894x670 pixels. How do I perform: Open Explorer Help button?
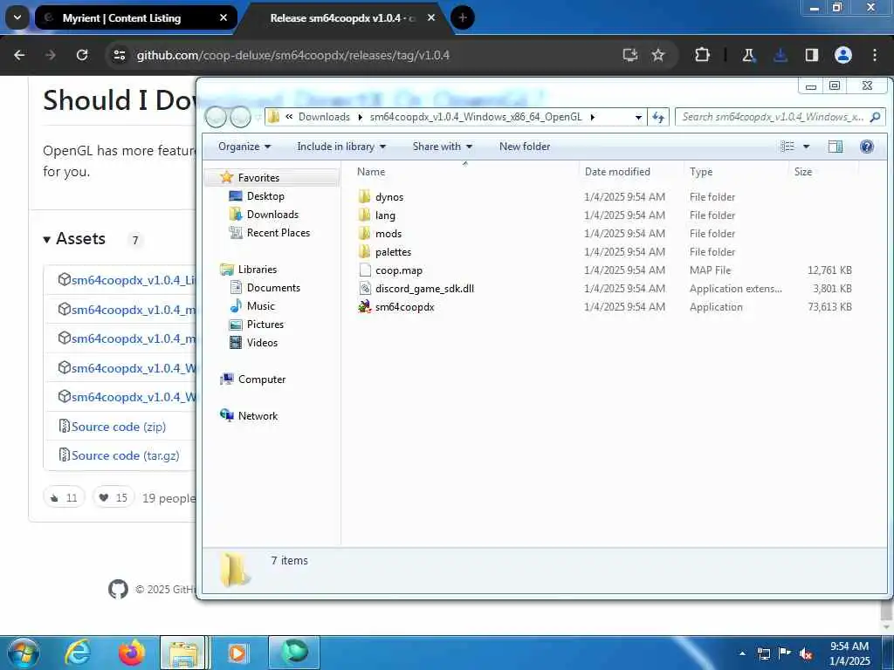coord(867,147)
